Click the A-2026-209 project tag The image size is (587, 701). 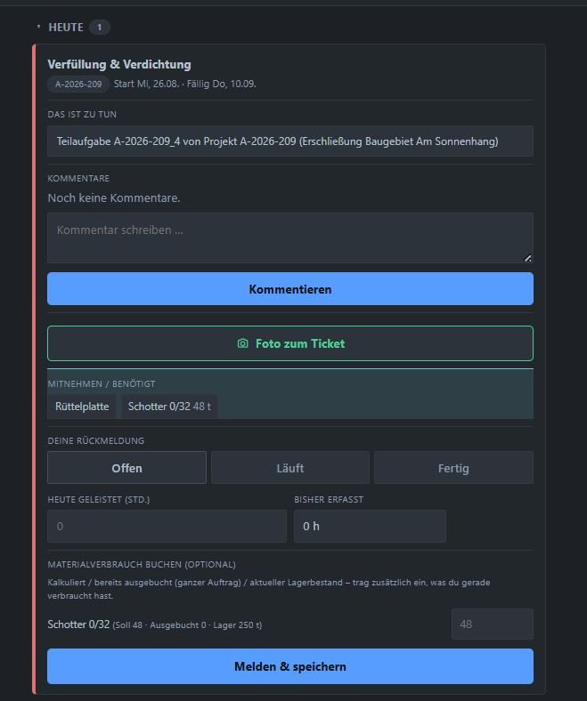click(78, 84)
